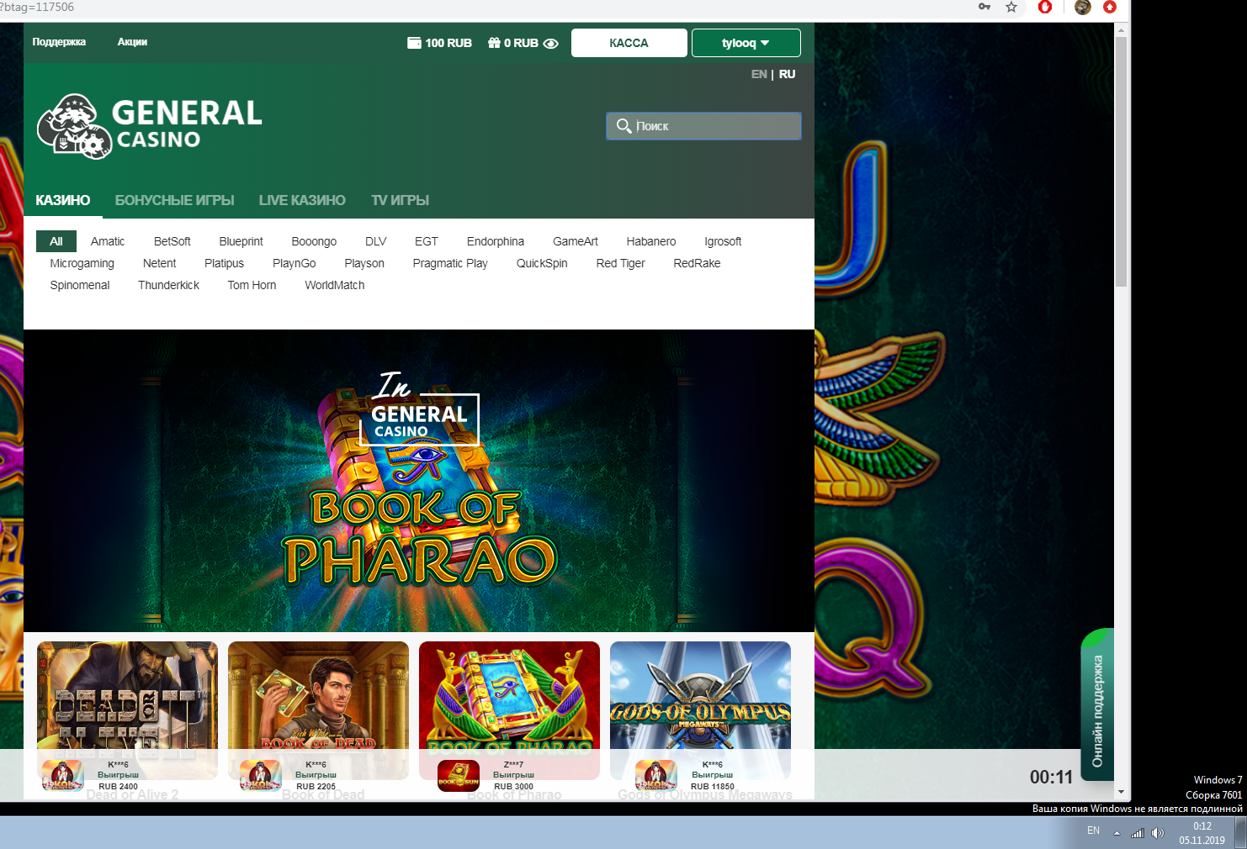Open the network signal tray icon
The height and width of the screenshot is (849, 1247).
1138,833
